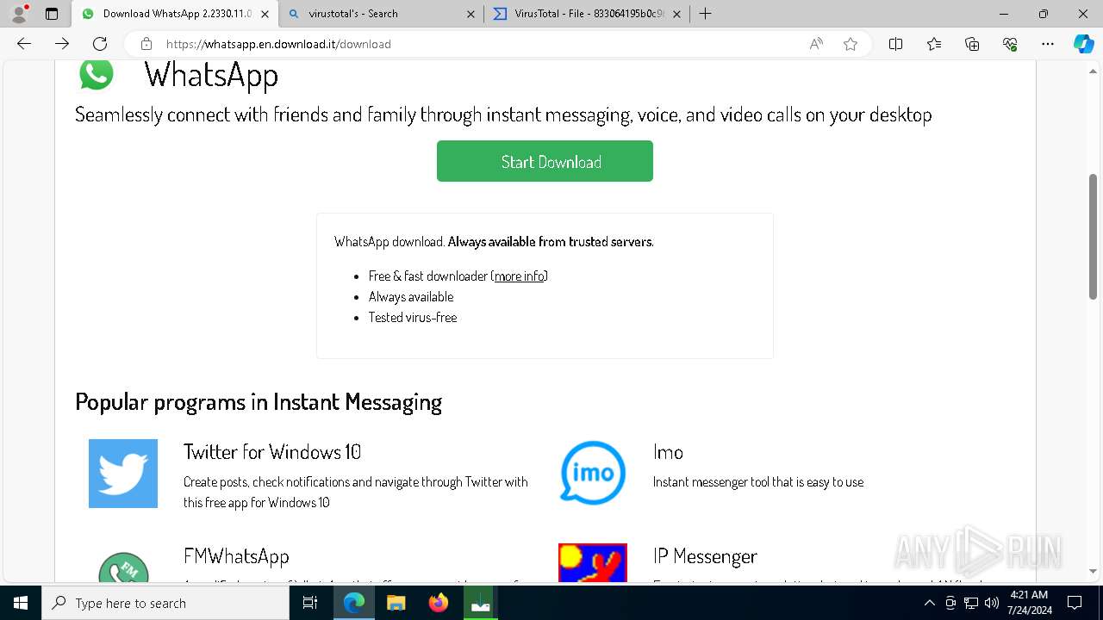Click the 'Tested virus-free' bullet text

coord(413,317)
